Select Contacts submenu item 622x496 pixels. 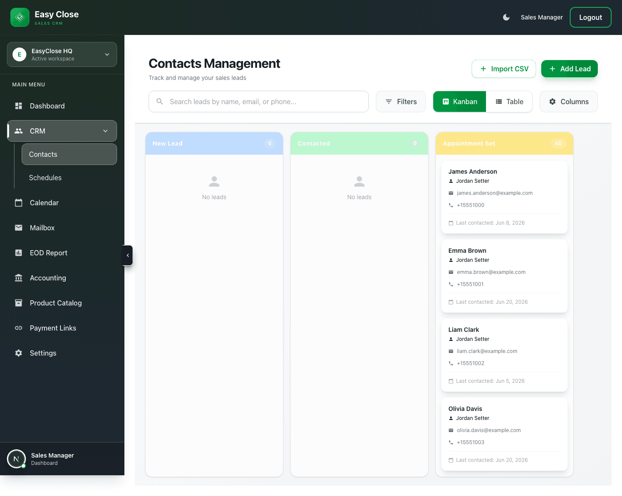click(69, 154)
